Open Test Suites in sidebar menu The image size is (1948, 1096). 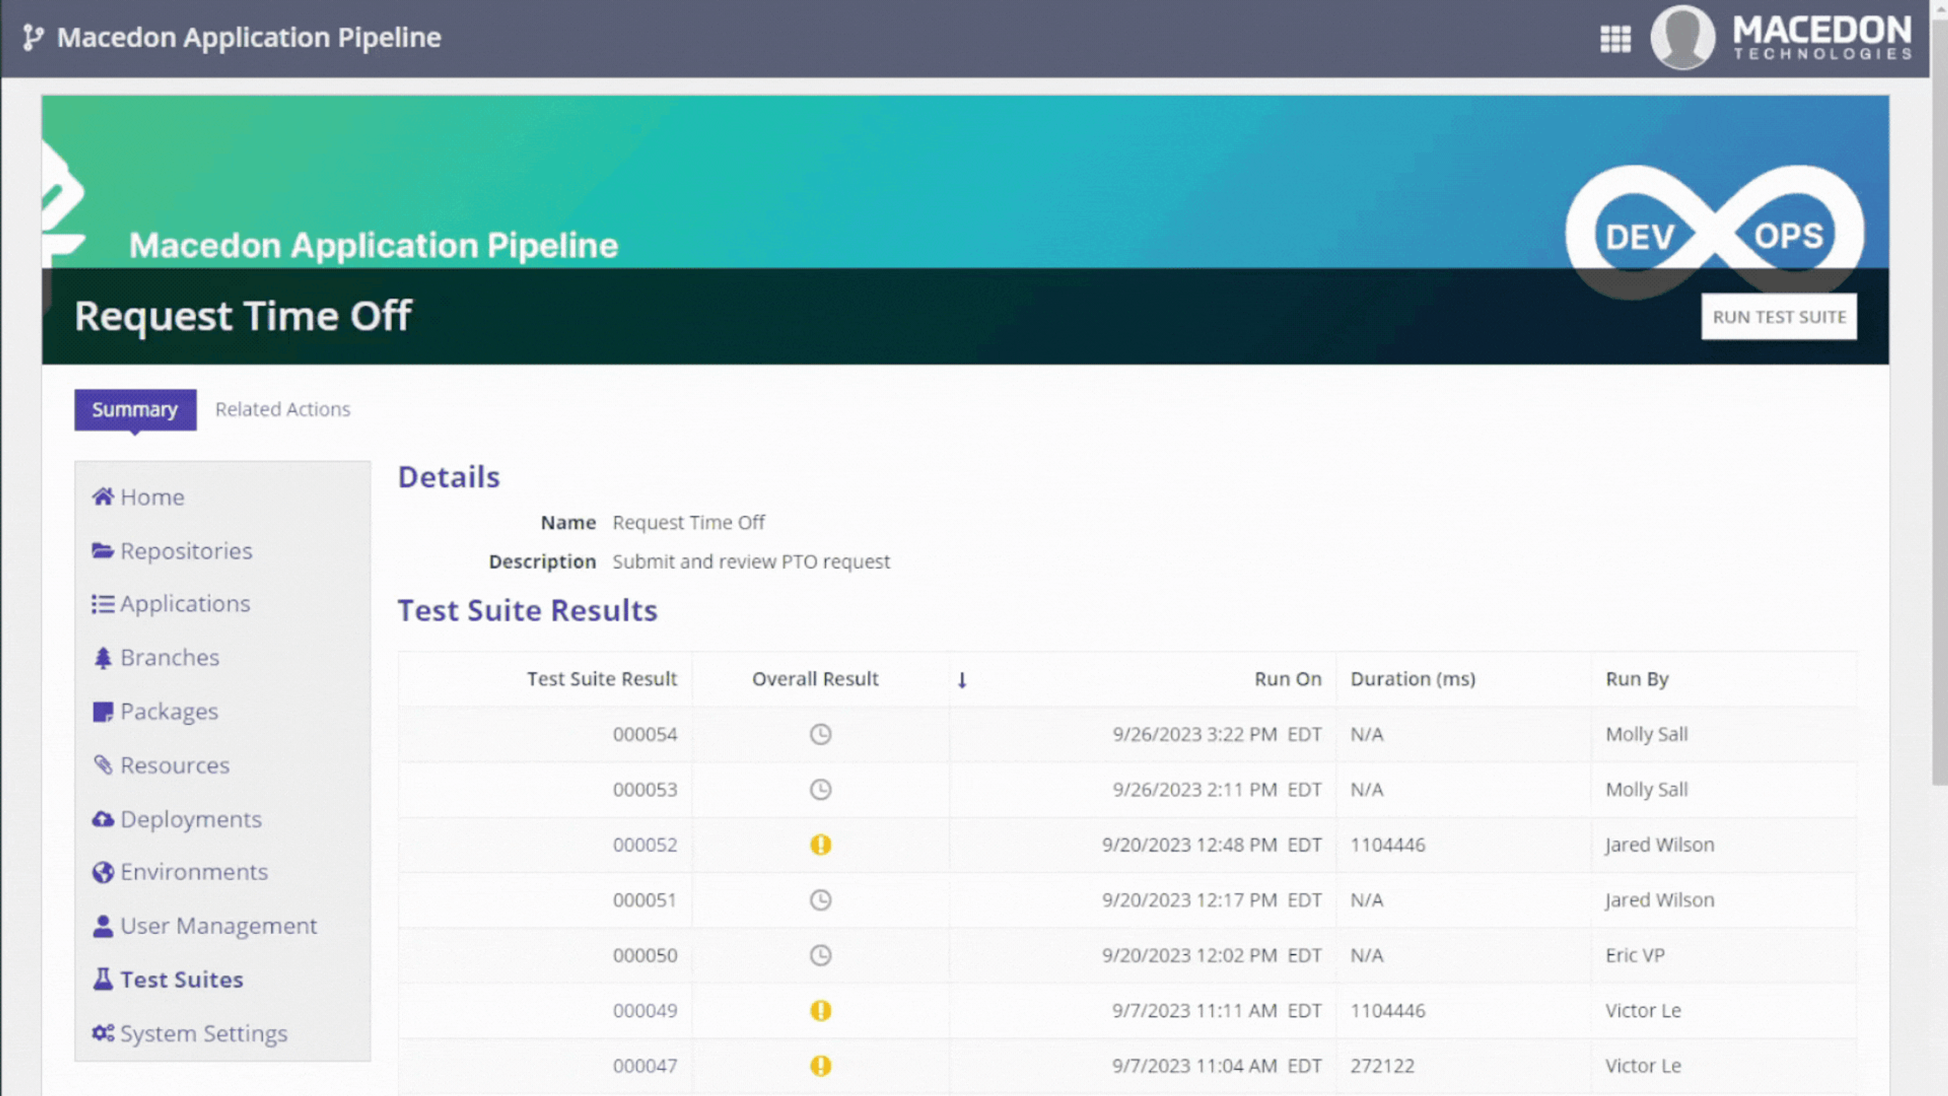[182, 979]
